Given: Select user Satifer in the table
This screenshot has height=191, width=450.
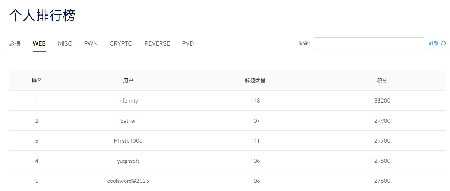Looking at the screenshot, I should click(x=128, y=121).
